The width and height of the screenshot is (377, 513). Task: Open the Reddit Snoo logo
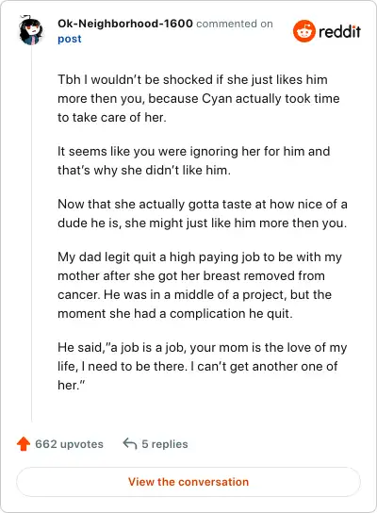point(304,31)
